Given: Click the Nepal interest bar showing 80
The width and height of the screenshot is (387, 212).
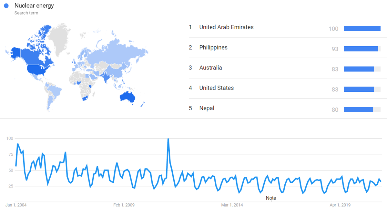Looking at the screenshot, I should click(x=359, y=110).
